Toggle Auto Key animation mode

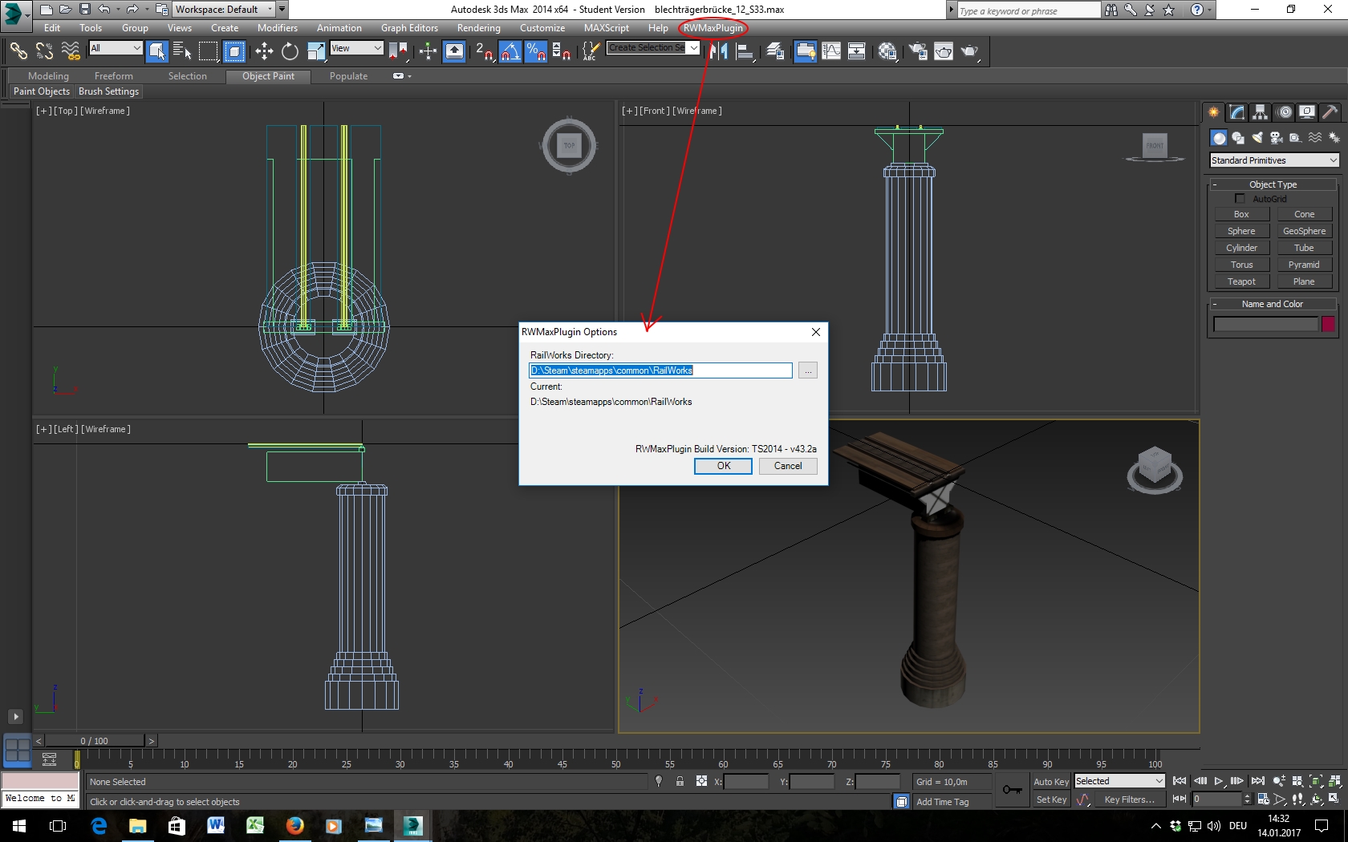(1050, 782)
